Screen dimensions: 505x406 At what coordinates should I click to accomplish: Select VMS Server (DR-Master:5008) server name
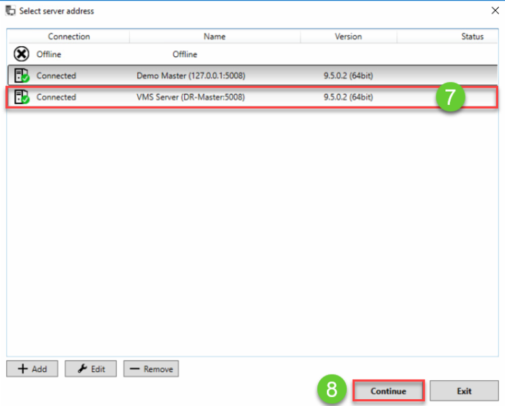coord(190,97)
